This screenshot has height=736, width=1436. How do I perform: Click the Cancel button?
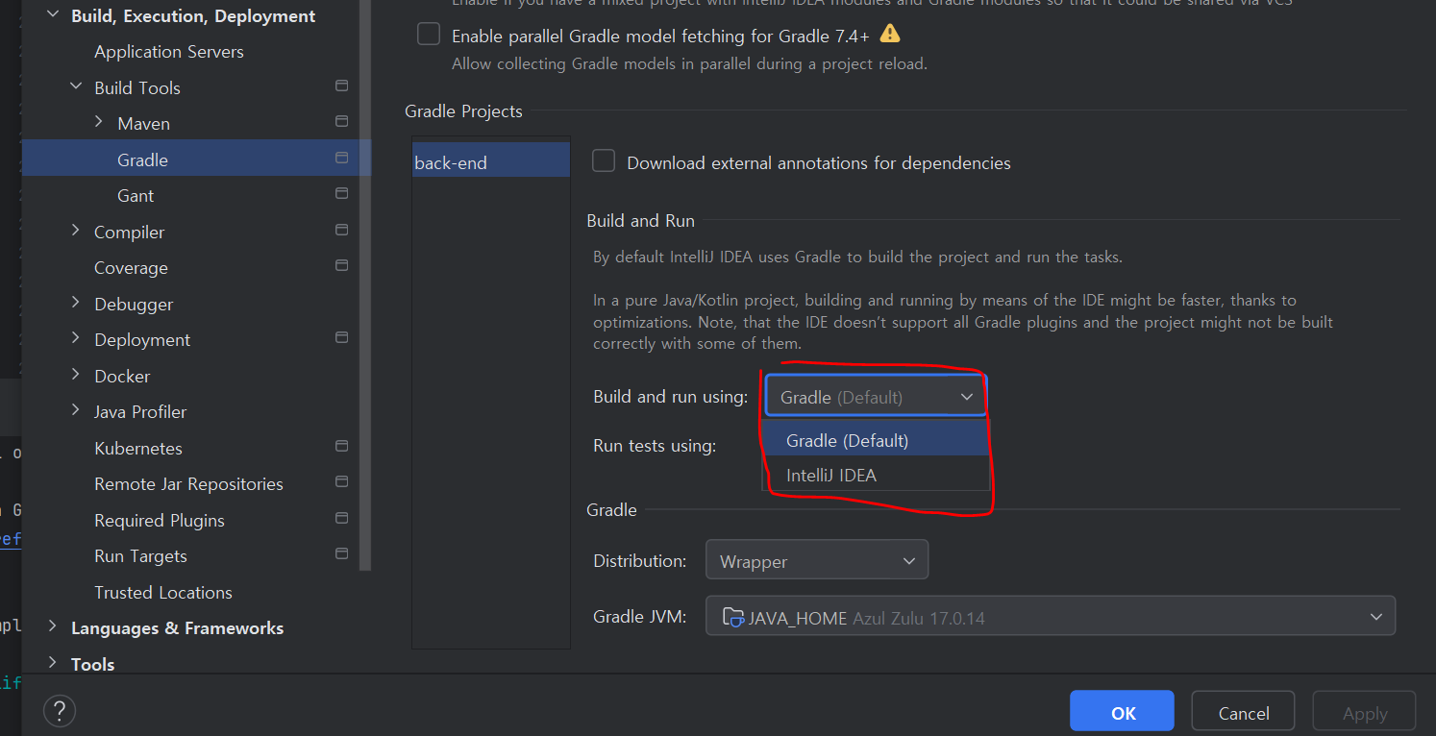[x=1244, y=712]
